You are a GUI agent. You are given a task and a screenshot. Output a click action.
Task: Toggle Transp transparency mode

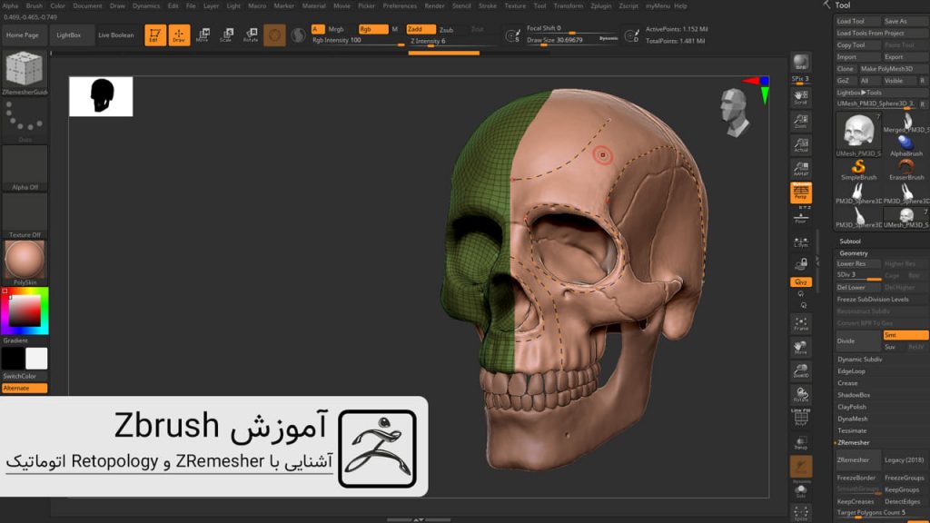pos(801,443)
